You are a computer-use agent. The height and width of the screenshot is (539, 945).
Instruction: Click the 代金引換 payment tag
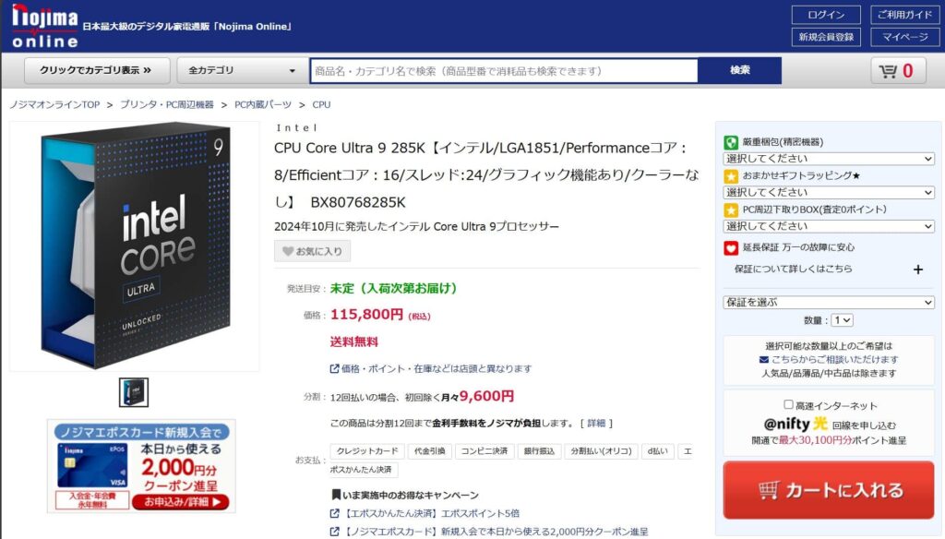[x=429, y=451]
